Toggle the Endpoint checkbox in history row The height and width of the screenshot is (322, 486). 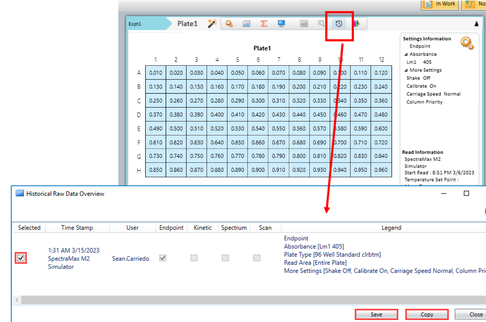(x=163, y=258)
